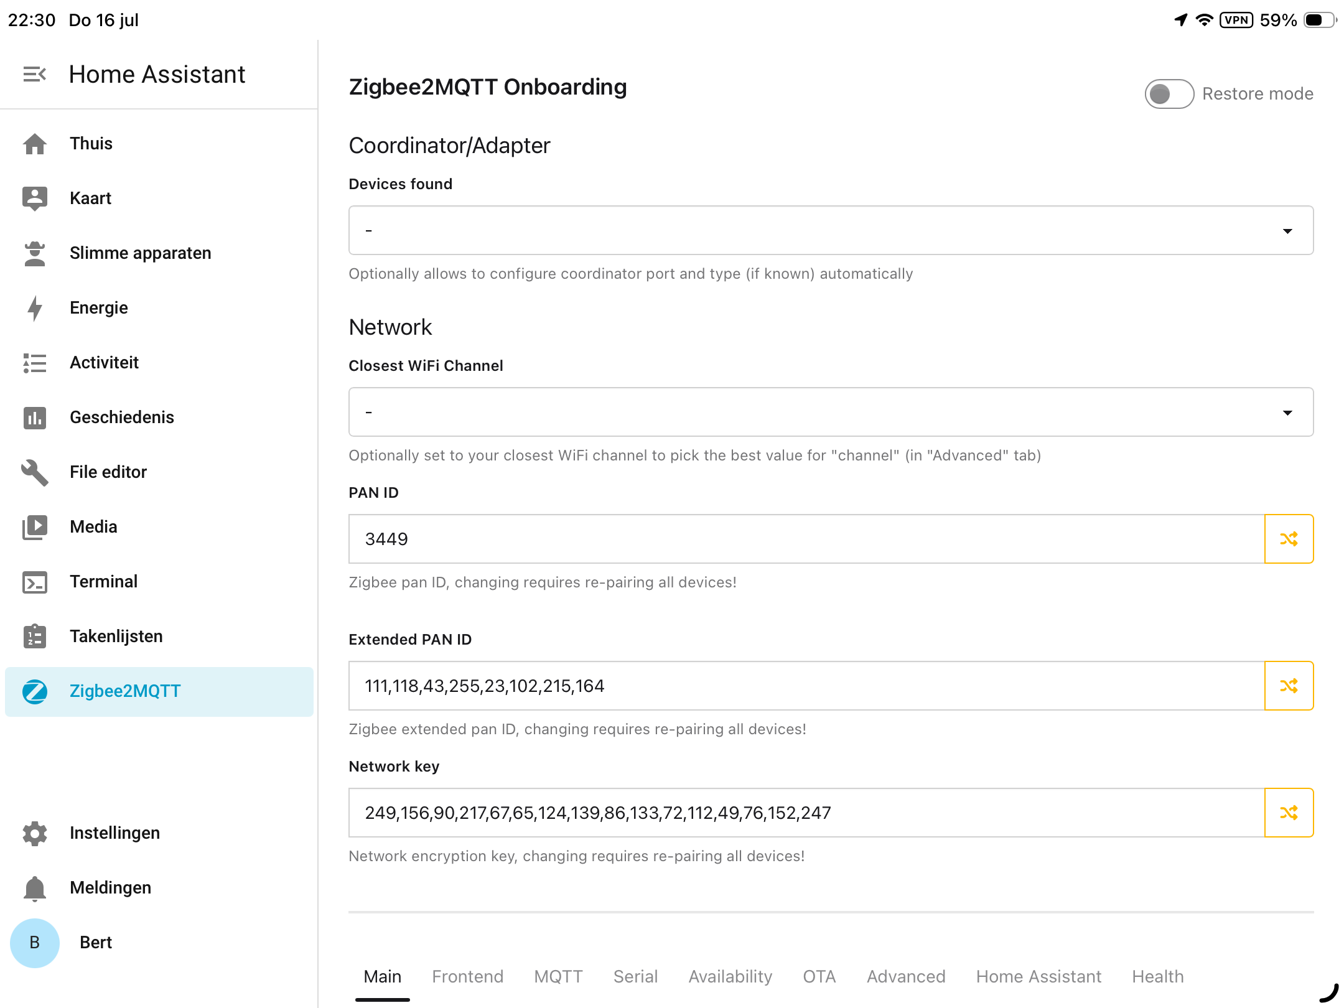Open the Energie lightning bolt icon
This screenshot has width=1344, height=1008.
35,308
